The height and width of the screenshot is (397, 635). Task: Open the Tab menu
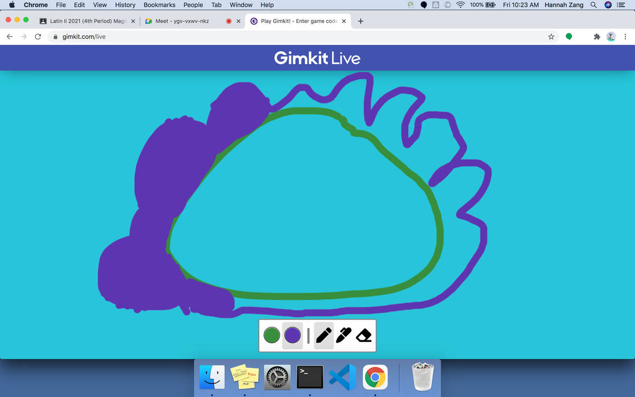point(216,5)
